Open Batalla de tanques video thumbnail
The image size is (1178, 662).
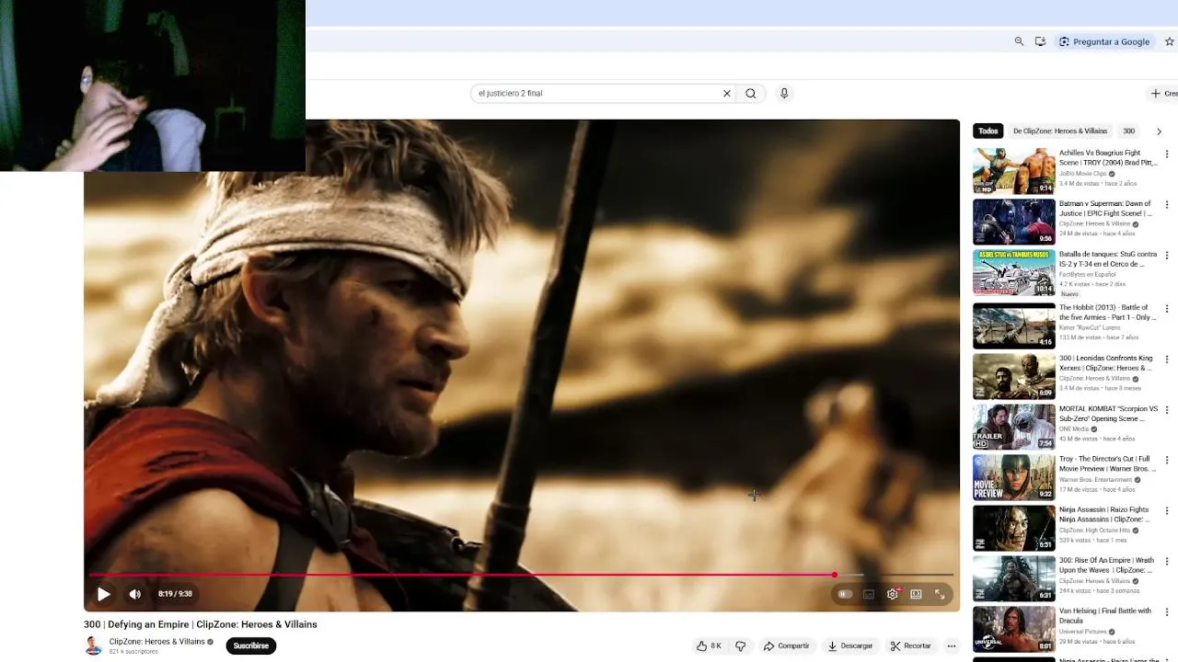[1014, 272]
